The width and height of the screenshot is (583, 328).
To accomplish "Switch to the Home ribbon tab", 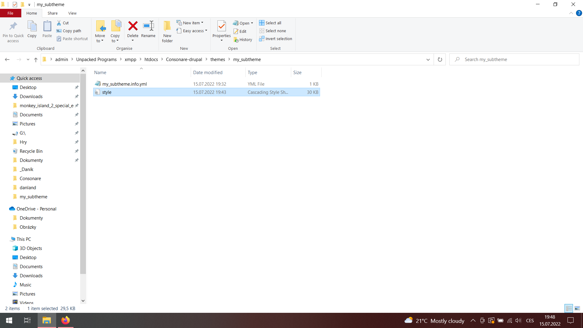I will pyautogui.click(x=32, y=13).
